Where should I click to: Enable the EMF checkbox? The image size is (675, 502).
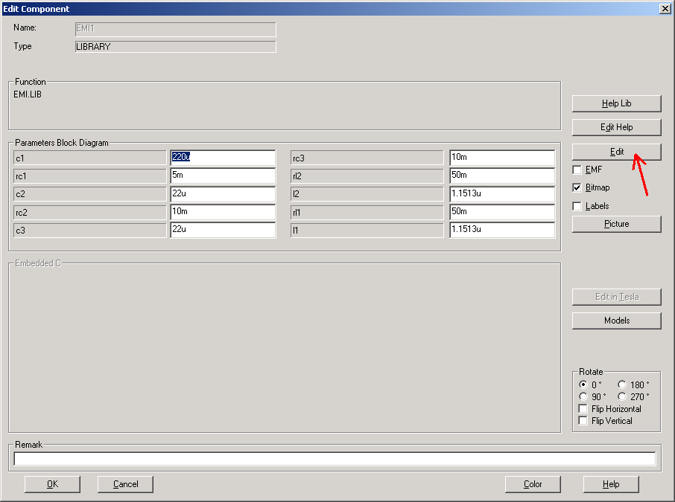coord(577,170)
